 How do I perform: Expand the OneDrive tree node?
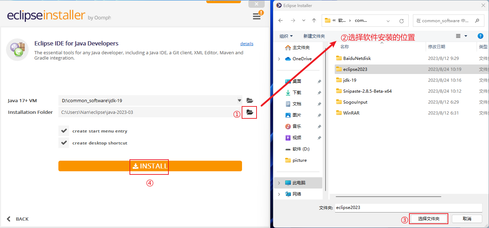tap(279, 59)
